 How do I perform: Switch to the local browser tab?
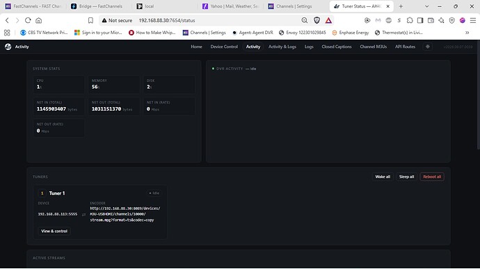tap(166, 6)
